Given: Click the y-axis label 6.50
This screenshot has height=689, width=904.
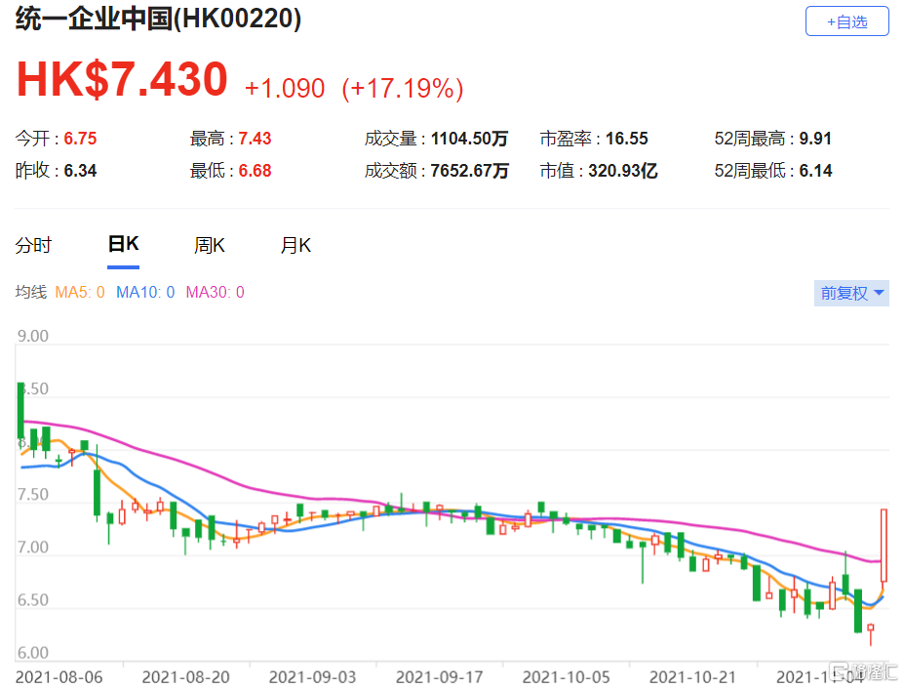Looking at the screenshot, I should click(33, 600).
